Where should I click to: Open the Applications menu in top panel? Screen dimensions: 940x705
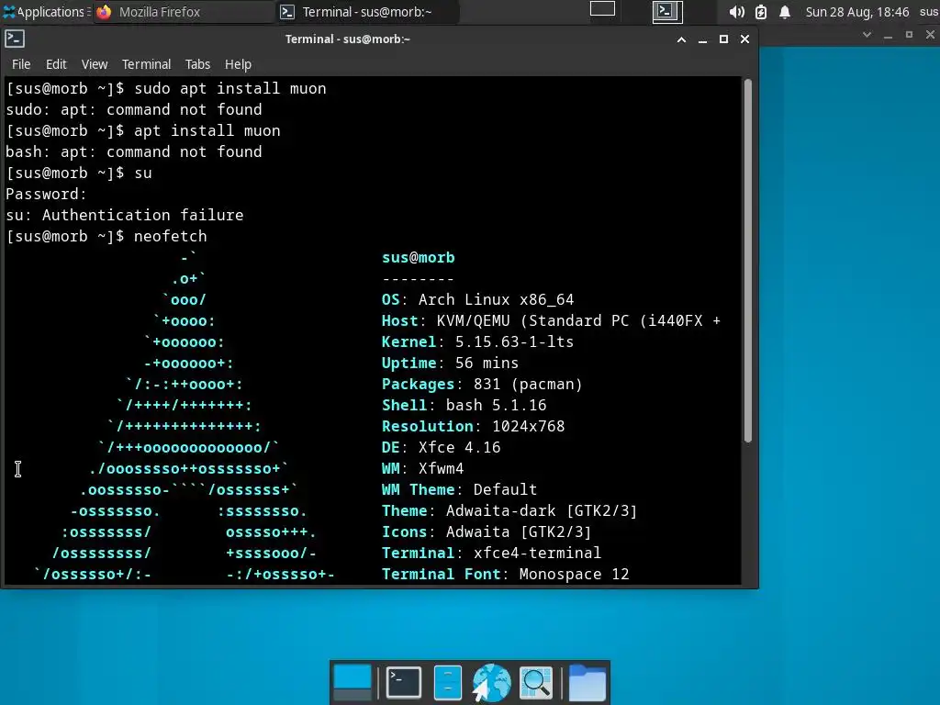click(47, 12)
